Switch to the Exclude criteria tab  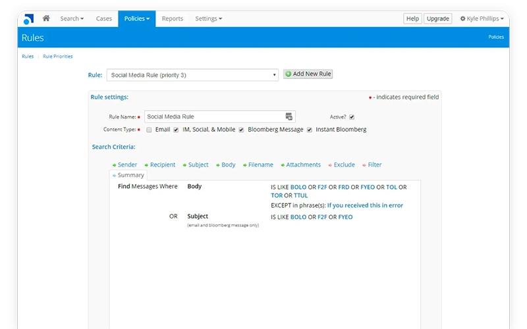[x=344, y=165]
